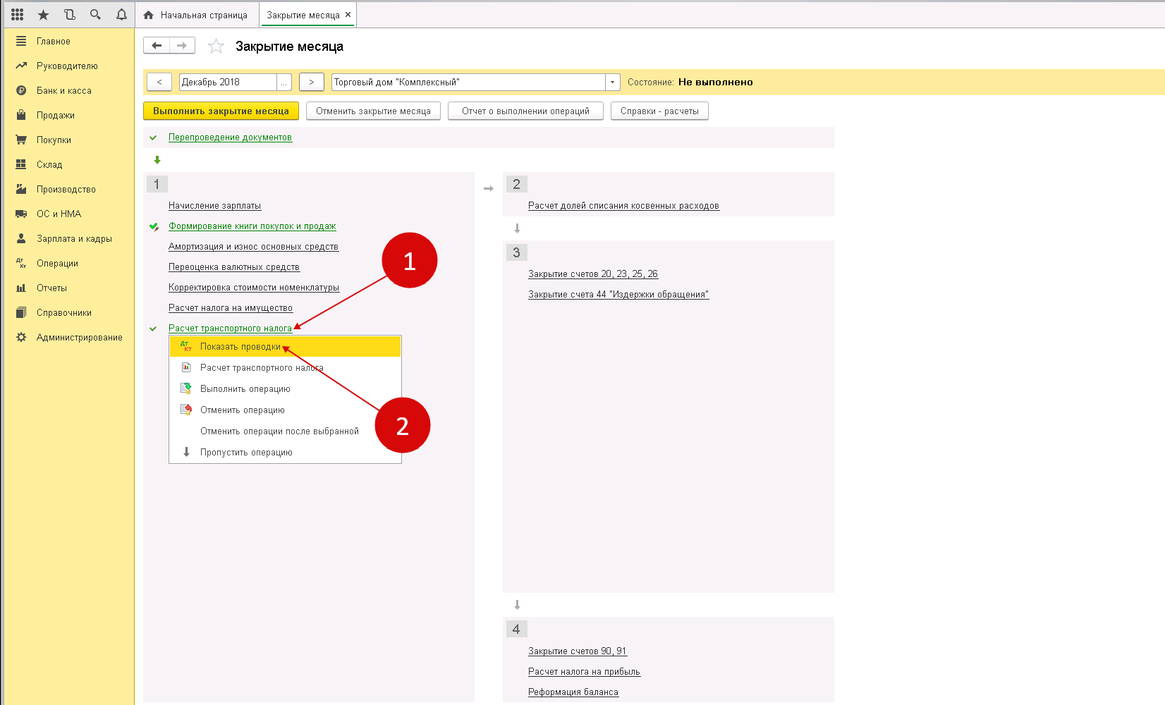
Task: Open the history icon in top toolbar
Action: pos(69,15)
